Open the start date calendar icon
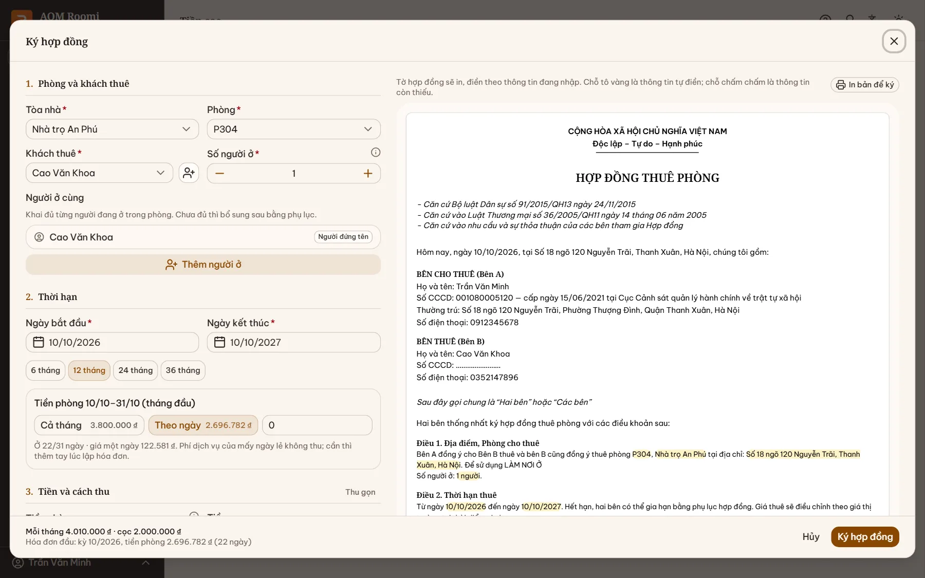Screen dimensions: 925x578 click(39, 342)
